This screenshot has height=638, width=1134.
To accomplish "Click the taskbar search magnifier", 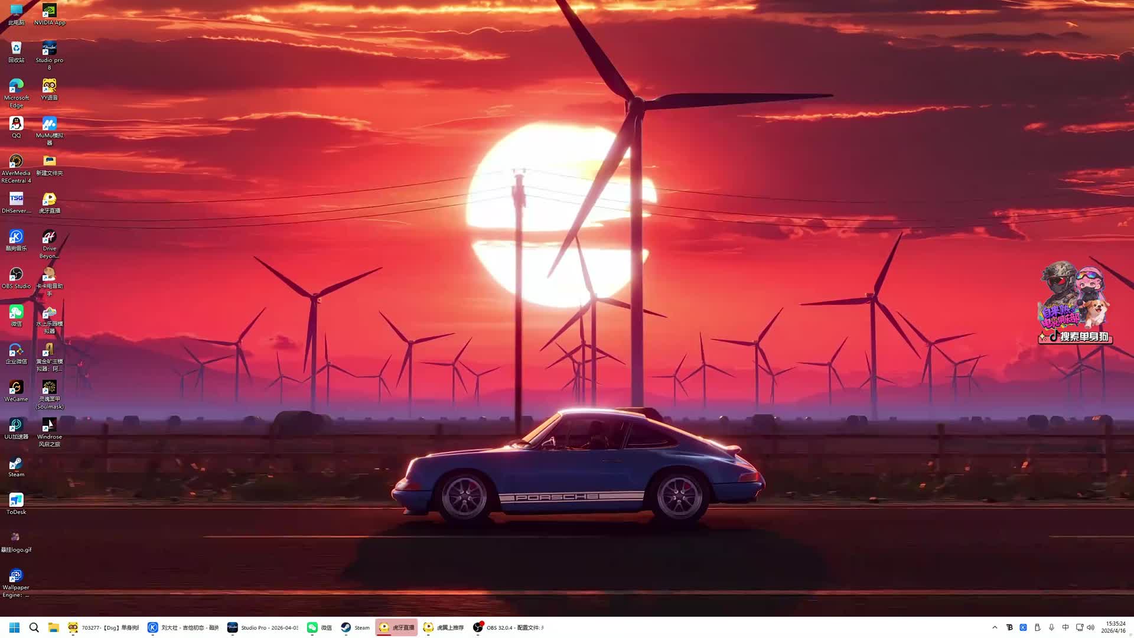I will (x=34, y=627).
